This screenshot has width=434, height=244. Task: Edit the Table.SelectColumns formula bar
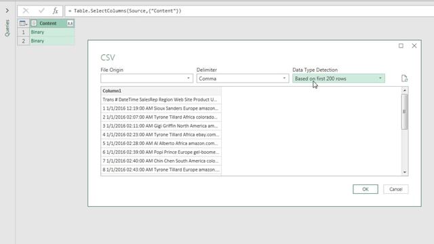pos(249,11)
